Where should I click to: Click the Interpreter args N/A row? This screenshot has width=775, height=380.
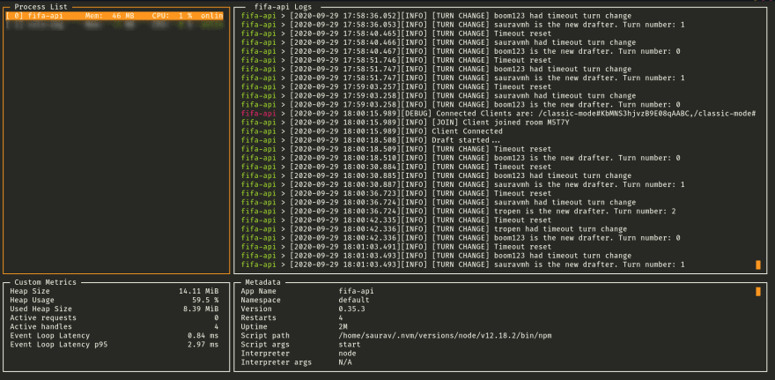click(x=296, y=362)
